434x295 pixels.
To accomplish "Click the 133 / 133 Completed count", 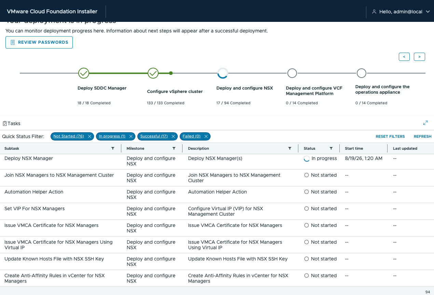I will [166, 103].
